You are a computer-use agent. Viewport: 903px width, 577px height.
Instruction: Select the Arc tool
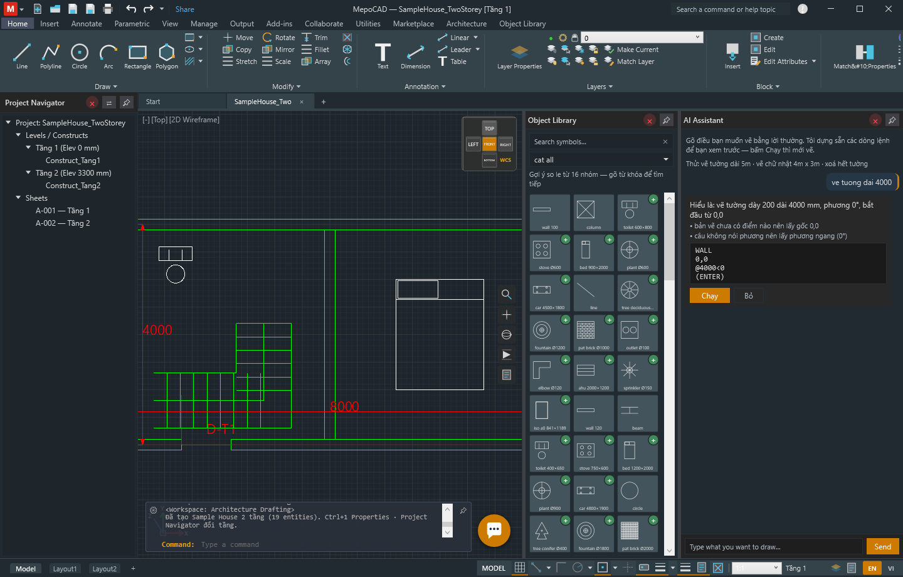click(108, 55)
